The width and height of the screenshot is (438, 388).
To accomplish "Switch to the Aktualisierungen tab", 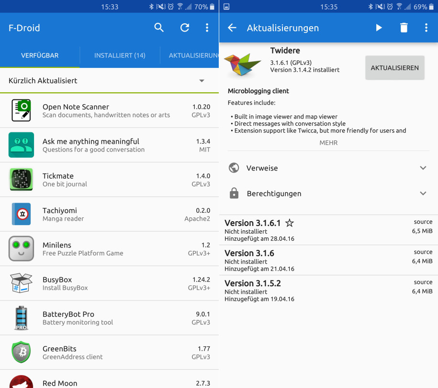I will pyautogui.click(x=190, y=55).
